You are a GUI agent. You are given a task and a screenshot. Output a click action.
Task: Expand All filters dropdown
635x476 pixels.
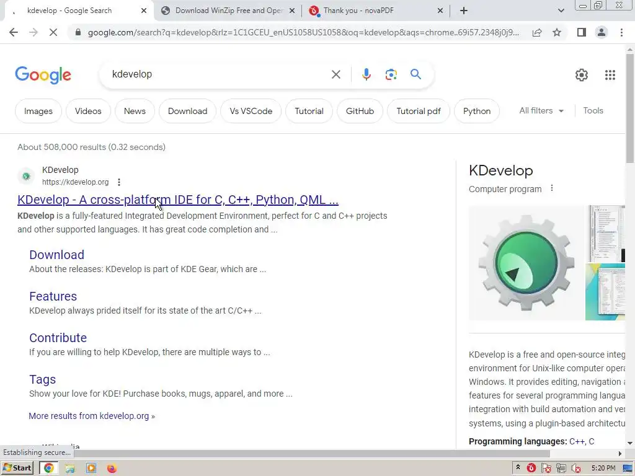(x=541, y=110)
